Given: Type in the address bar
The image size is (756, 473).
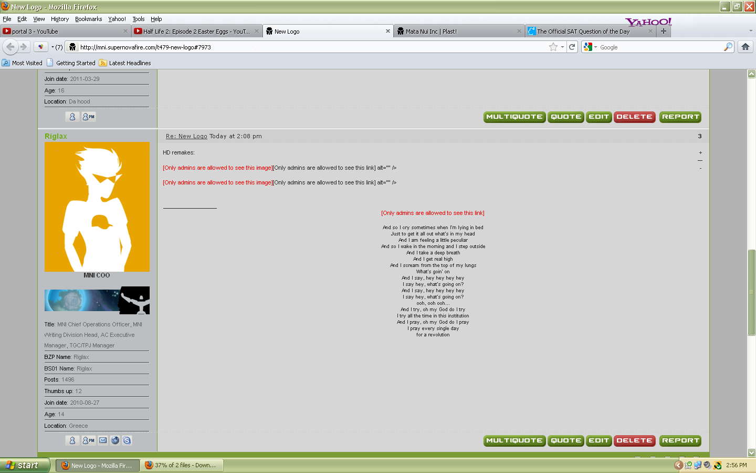Looking at the screenshot, I should click(x=262, y=47).
